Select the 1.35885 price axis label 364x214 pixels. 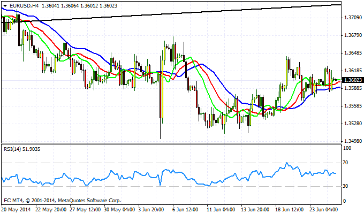point(353,88)
